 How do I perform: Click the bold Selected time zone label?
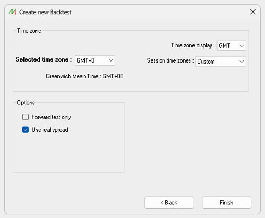[x=44, y=59]
